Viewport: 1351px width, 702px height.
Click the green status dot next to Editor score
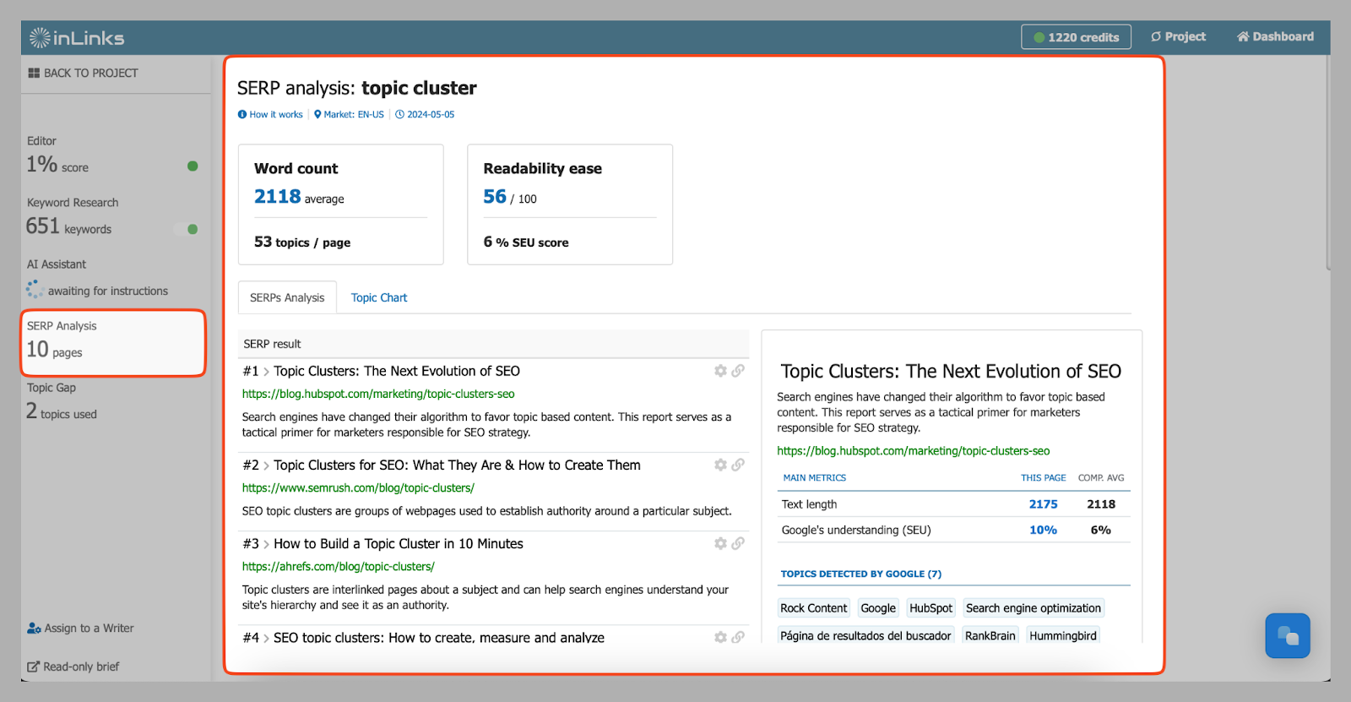[x=193, y=166]
